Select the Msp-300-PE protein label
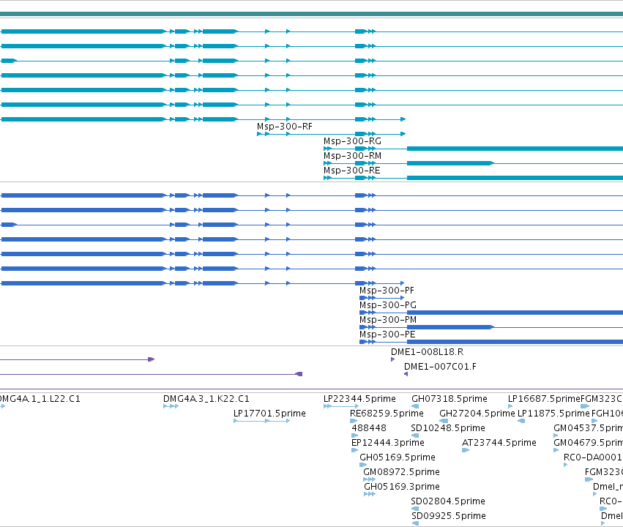623x527 pixels. [x=387, y=334]
